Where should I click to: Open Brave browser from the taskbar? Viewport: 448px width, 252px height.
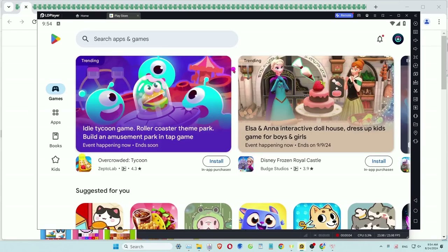[219, 246]
